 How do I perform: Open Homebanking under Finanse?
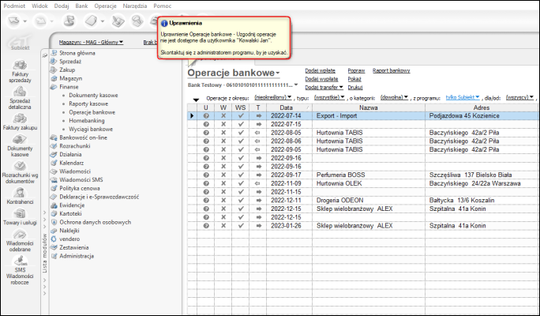point(86,121)
